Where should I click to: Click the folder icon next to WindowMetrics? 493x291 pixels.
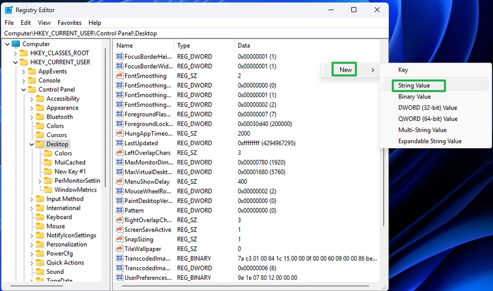tap(48, 190)
